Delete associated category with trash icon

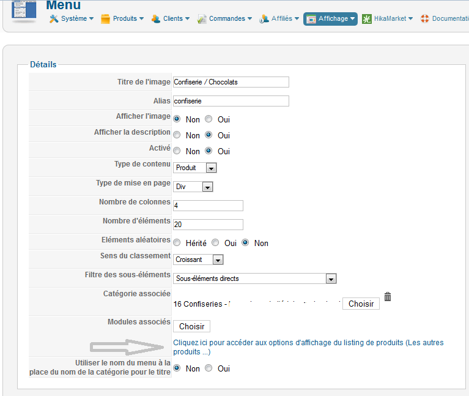point(388,297)
